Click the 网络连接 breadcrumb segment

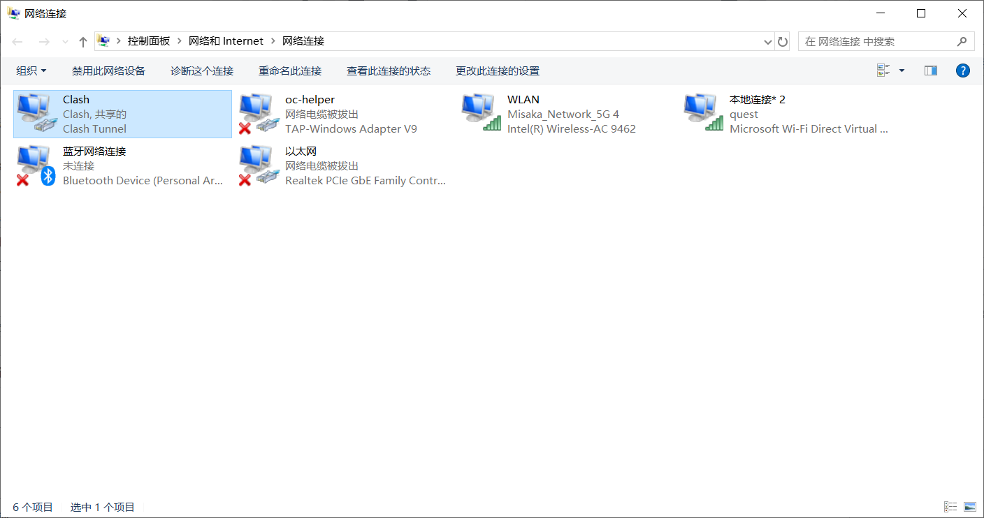click(303, 41)
